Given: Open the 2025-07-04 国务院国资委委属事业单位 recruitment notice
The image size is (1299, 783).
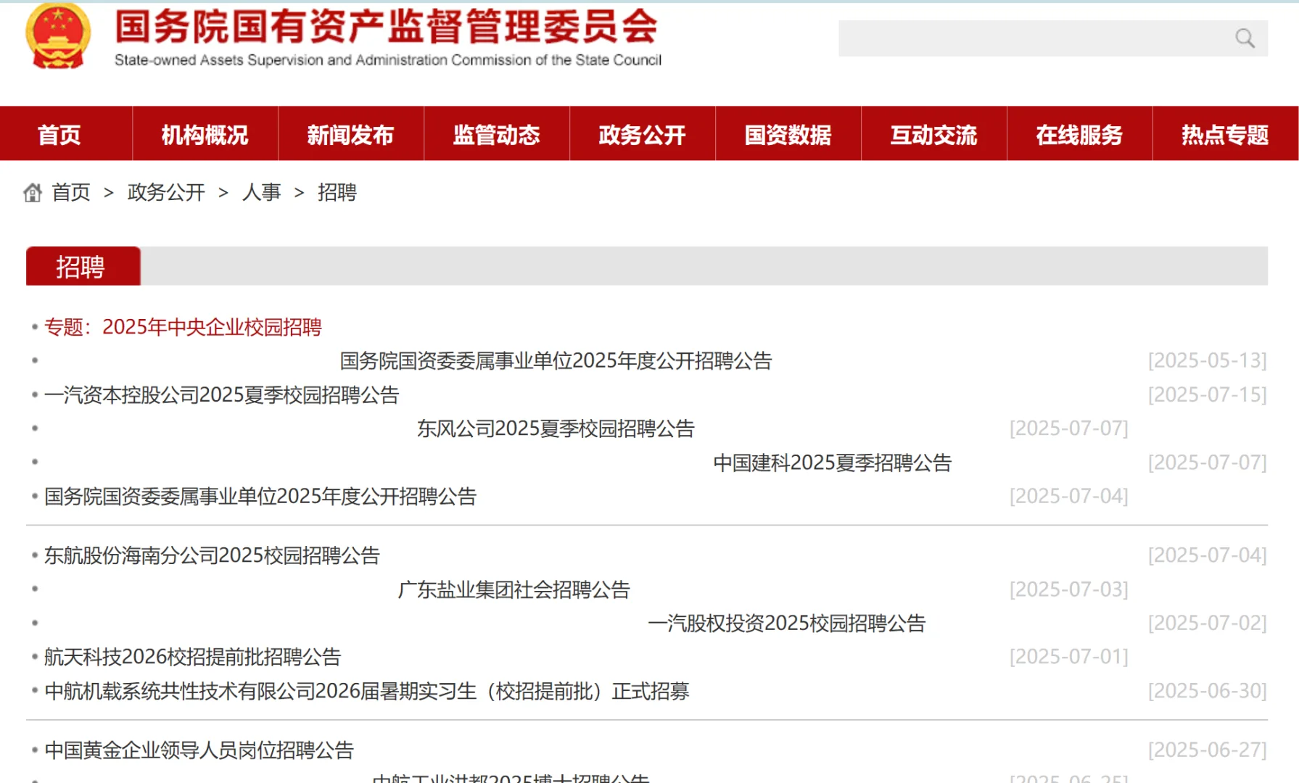Looking at the screenshot, I should pos(260,496).
